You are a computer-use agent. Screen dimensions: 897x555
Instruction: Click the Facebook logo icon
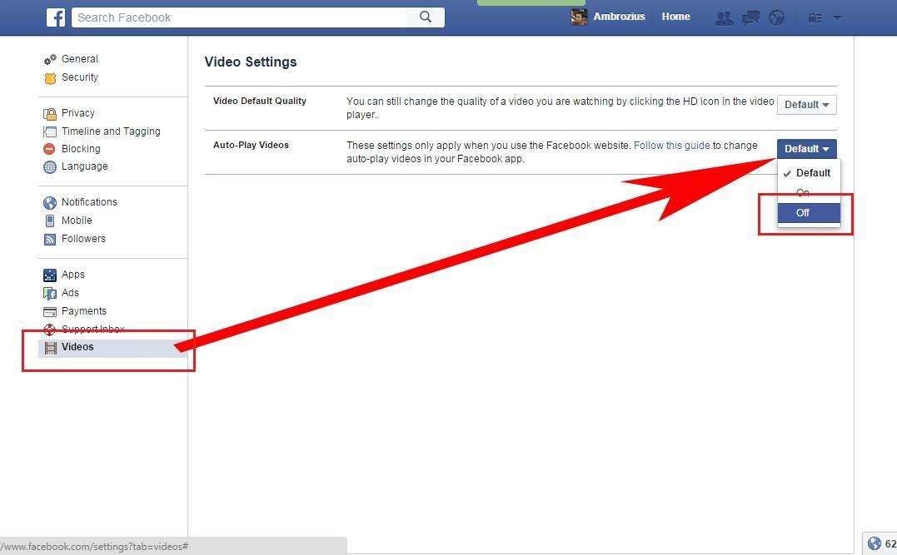(56, 17)
